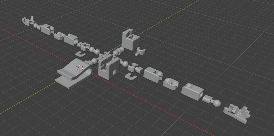Image resolution: width=274 pixels, height=136 pixels.
Task: Select the ball-ended peg beside the right hand piece
Action: 212,101
